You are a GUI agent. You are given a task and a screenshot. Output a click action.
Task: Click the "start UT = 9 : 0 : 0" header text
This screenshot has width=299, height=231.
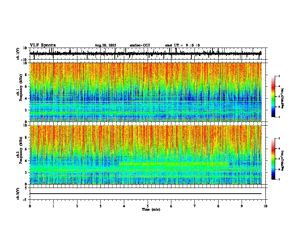[x=182, y=45]
